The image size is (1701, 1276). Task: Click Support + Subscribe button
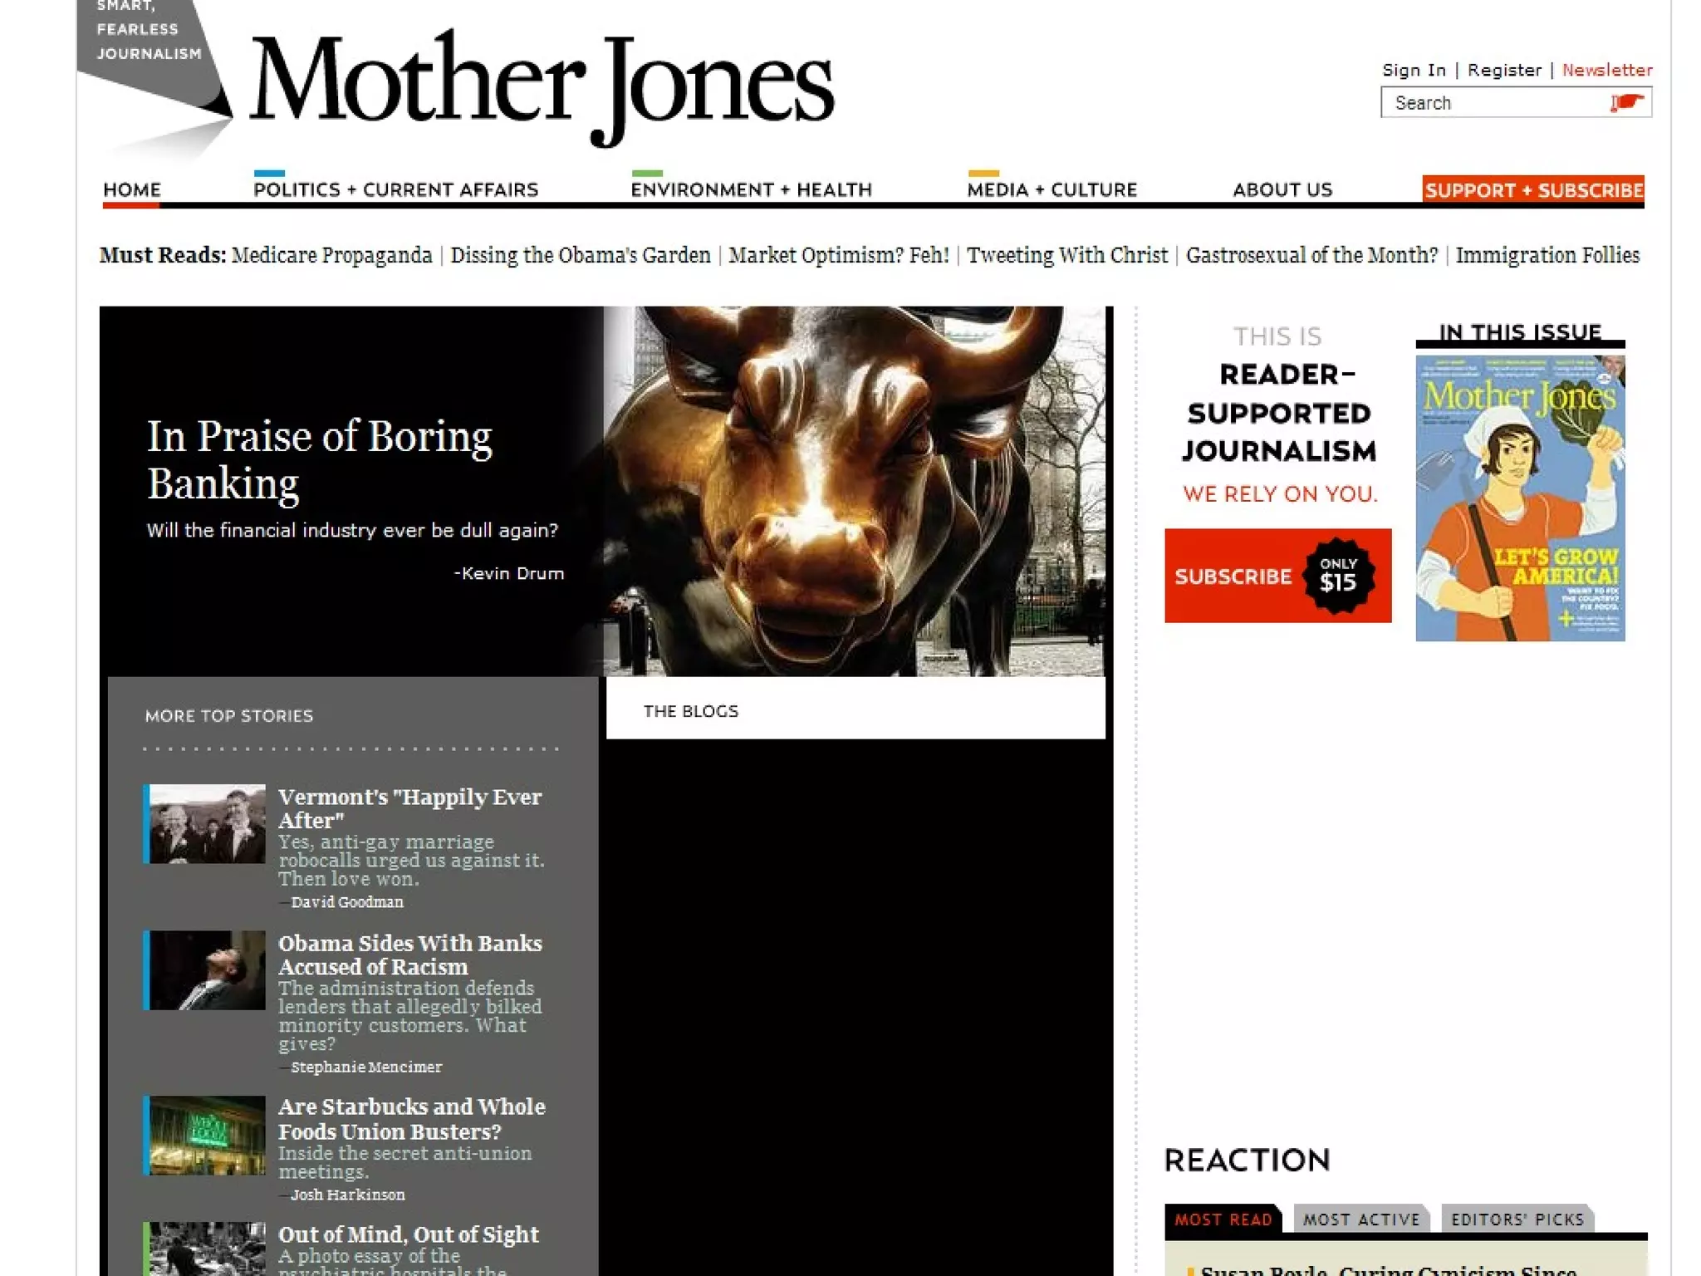point(1532,190)
